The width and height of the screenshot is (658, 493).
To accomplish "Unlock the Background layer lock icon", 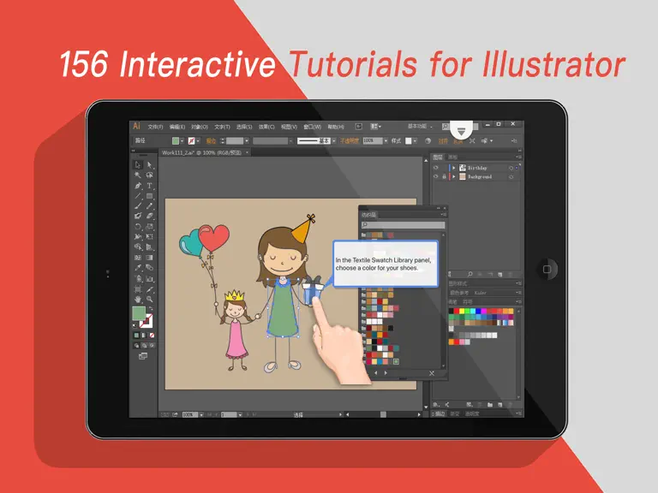I will (444, 176).
